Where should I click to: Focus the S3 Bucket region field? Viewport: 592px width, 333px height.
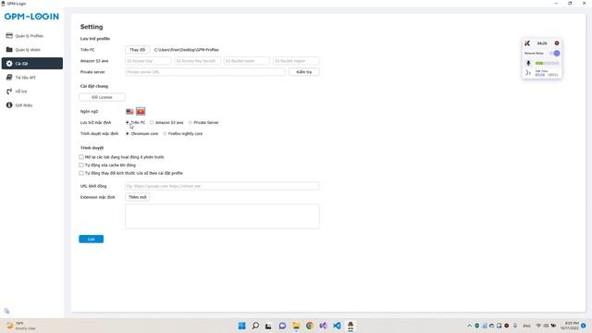point(296,61)
